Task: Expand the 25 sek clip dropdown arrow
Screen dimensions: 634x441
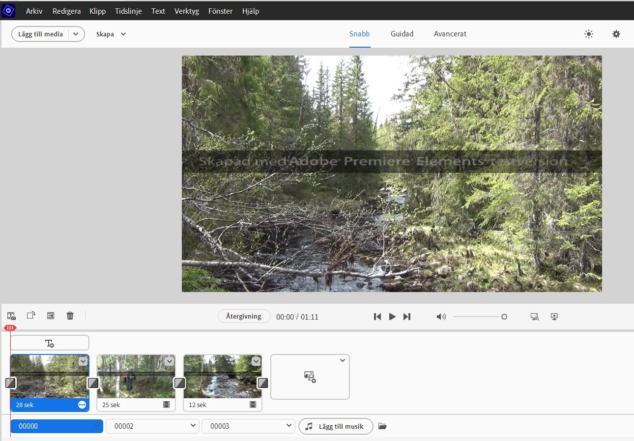Action: pos(170,361)
